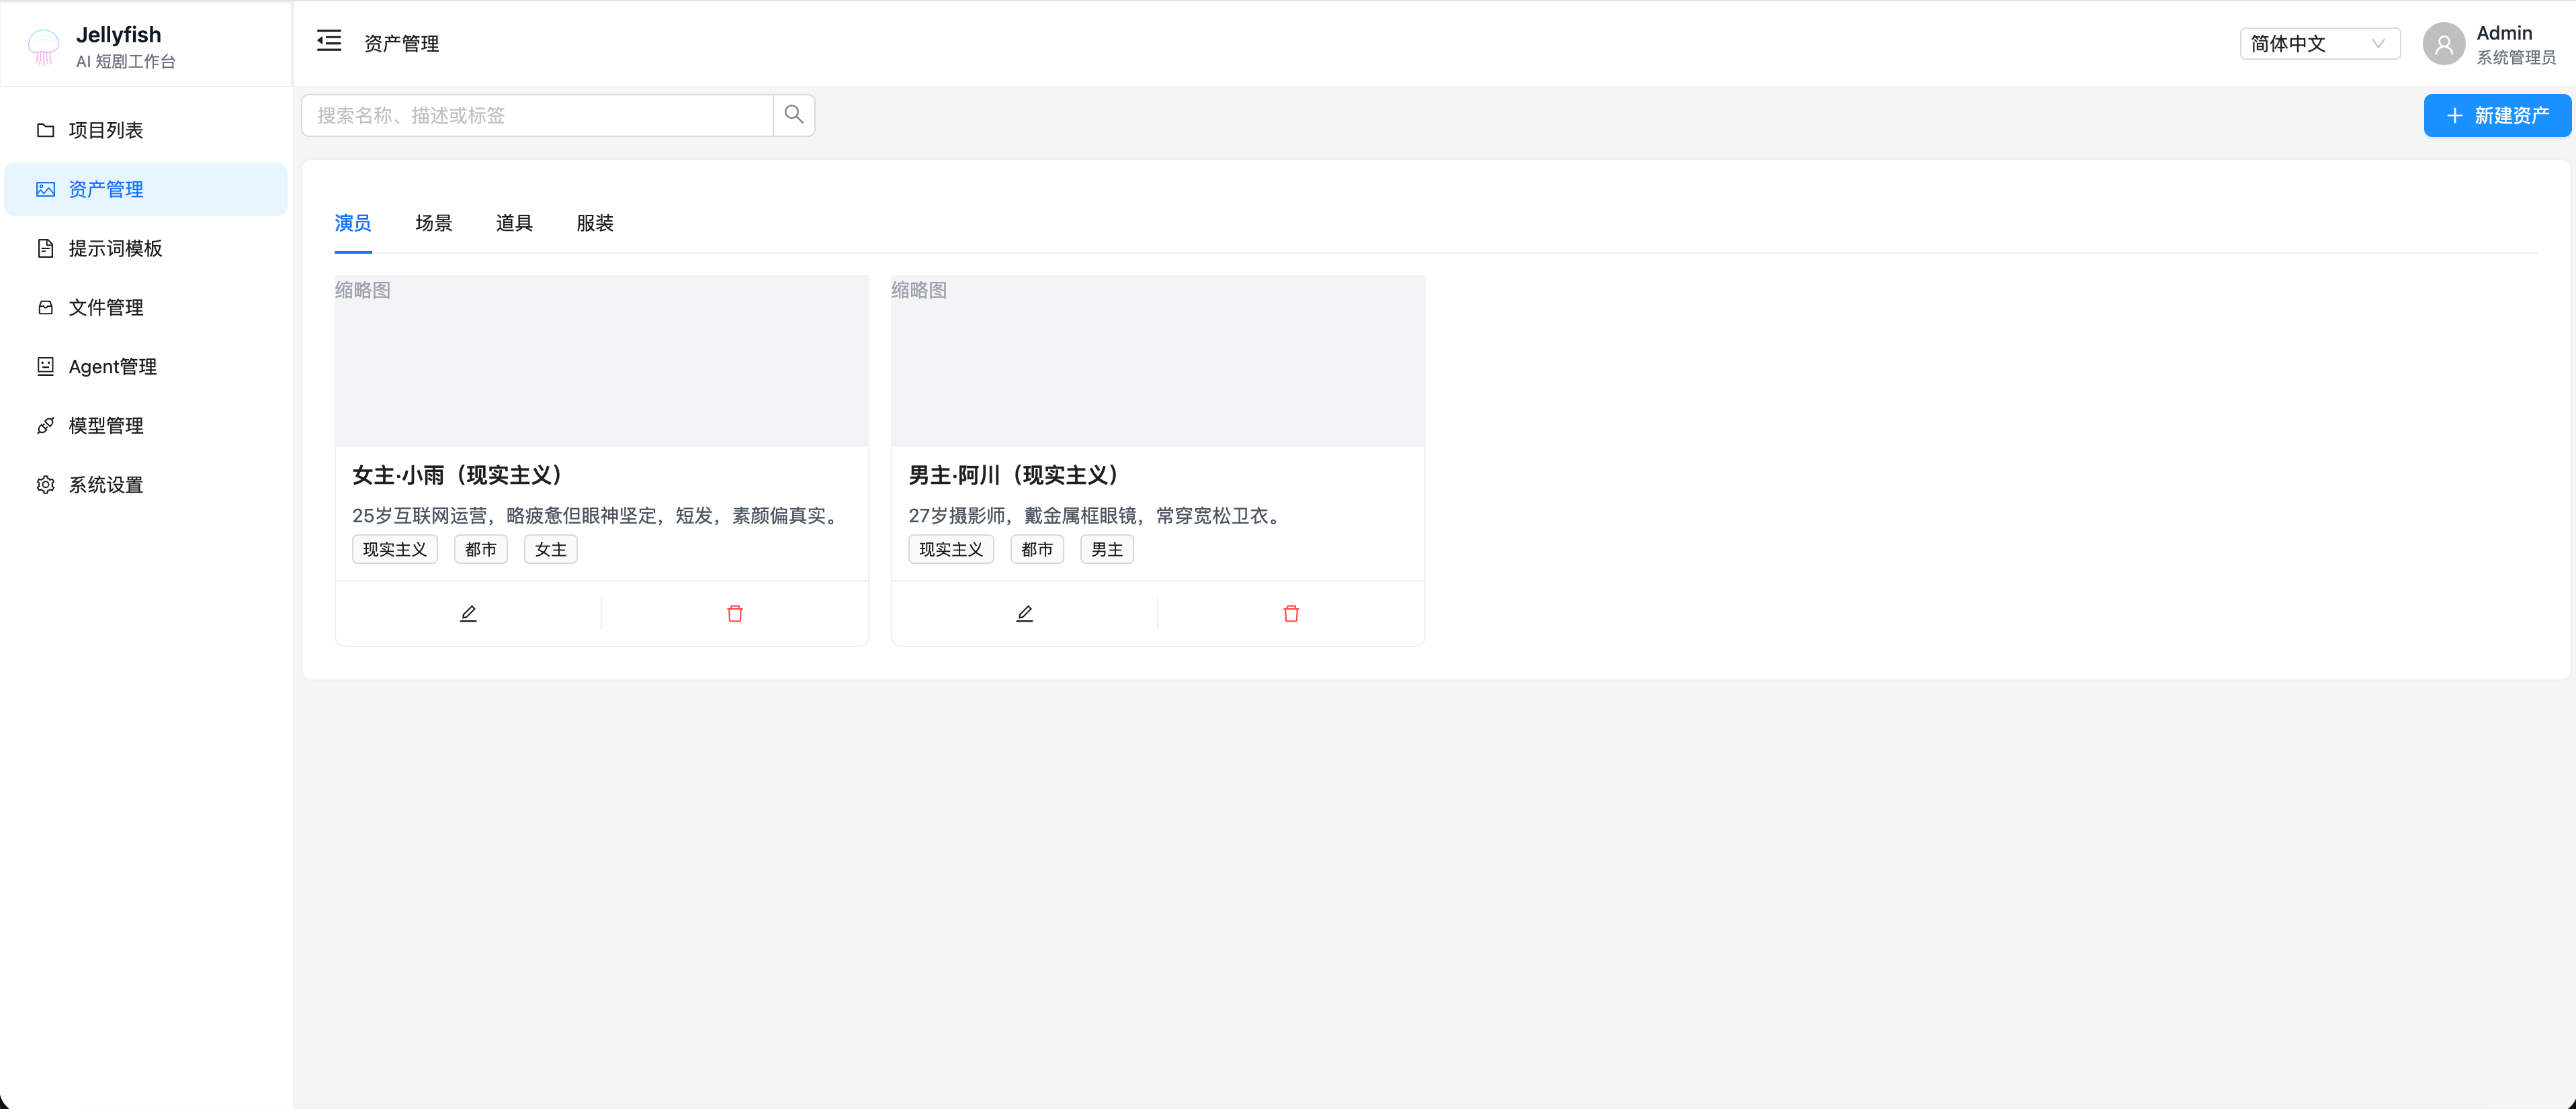2576x1109 pixels.
Task: Open the 道具 tab
Action: (x=514, y=223)
